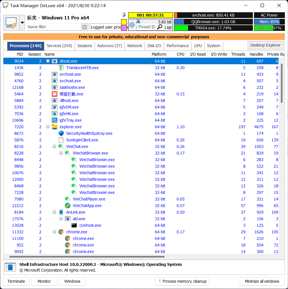Click inside the Name filter field
The width and height of the screenshot is (288, 289).
click(51, 27)
